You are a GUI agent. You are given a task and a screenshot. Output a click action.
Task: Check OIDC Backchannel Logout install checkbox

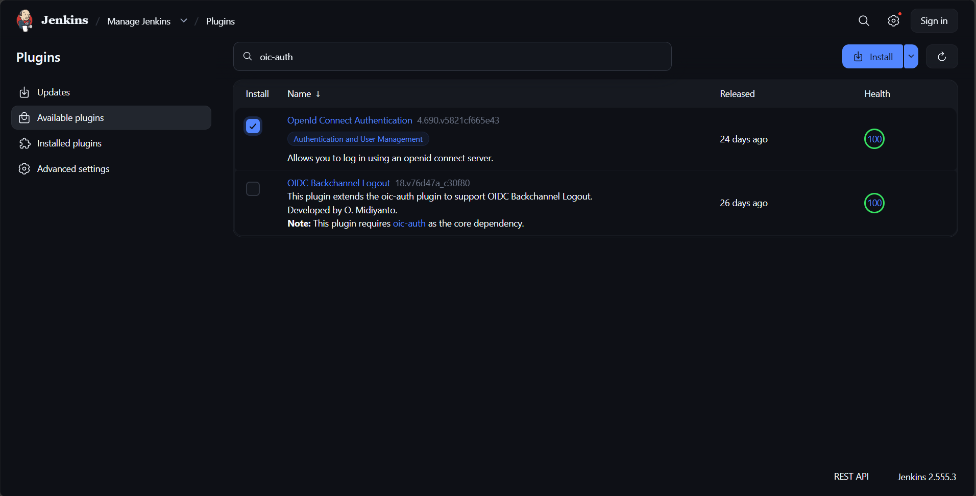[x=253, y=189]
